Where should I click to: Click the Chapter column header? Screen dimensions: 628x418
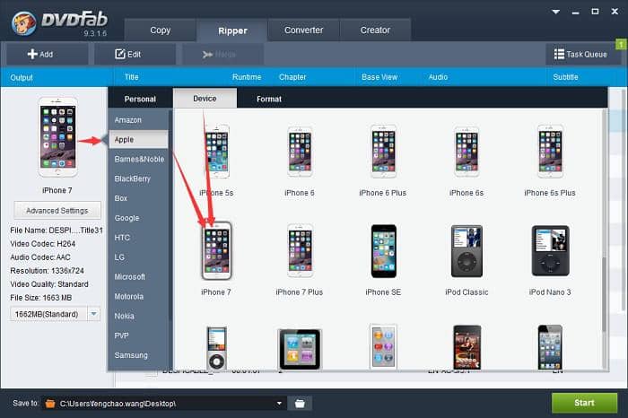[x=292, y=77]
